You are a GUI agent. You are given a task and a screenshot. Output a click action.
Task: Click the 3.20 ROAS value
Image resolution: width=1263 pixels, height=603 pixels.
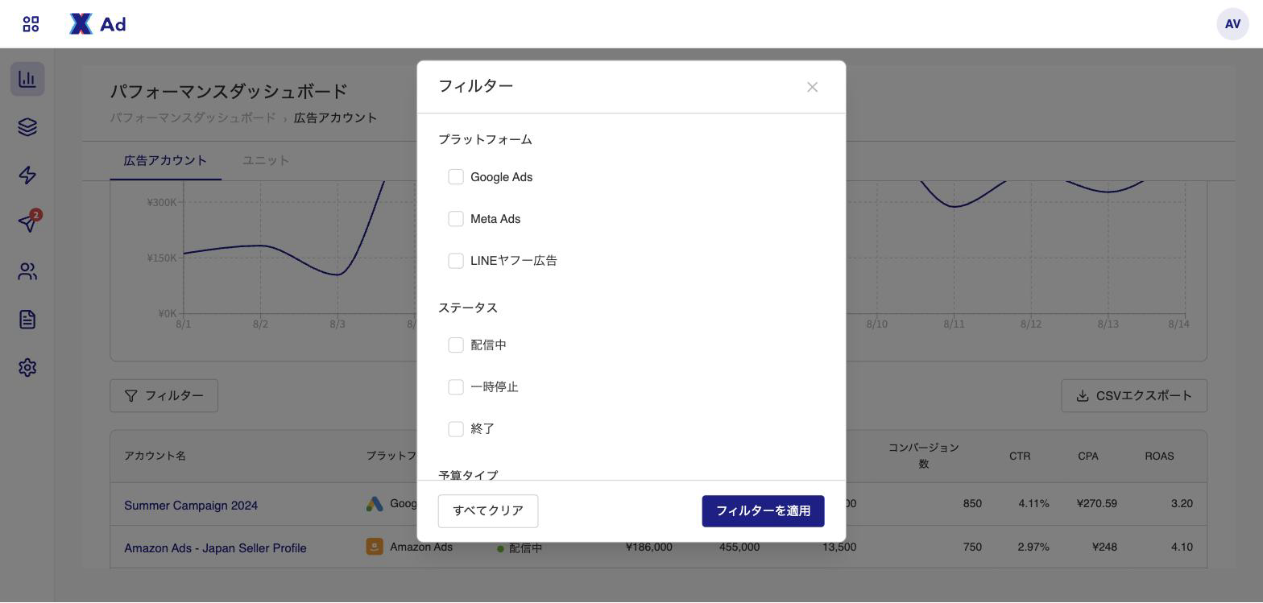tap(1182, 504)
